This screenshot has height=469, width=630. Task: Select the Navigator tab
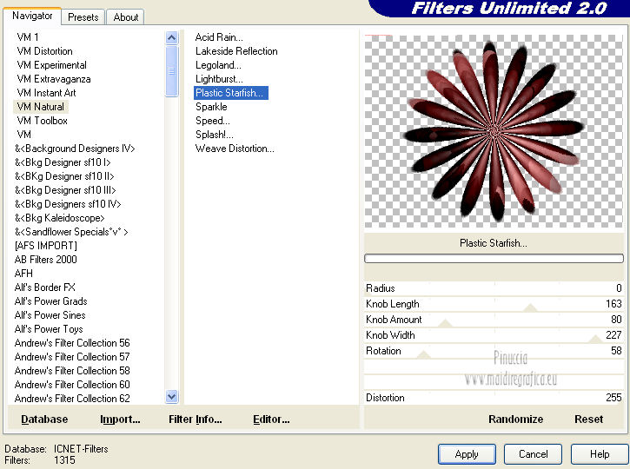click(x=32, y=16)
